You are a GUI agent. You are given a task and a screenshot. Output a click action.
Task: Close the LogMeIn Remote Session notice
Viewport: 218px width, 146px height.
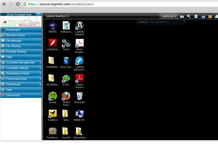point(184,21)
